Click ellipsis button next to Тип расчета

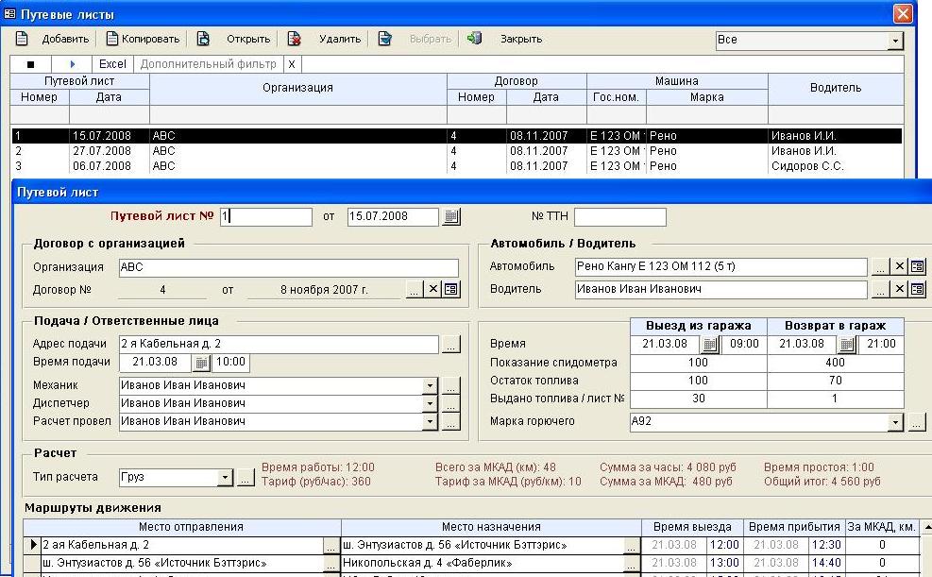coord(246,477)
